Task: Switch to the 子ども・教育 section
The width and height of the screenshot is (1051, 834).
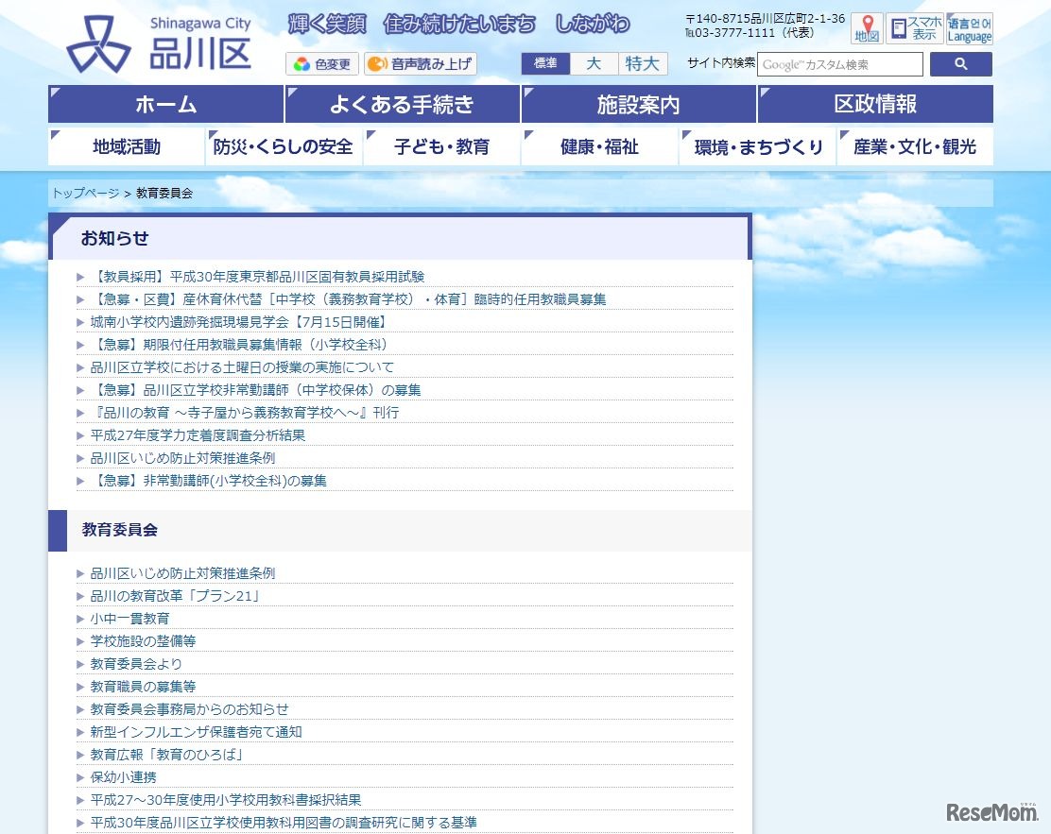Action: pyautogui.click(x=441, y=146)
